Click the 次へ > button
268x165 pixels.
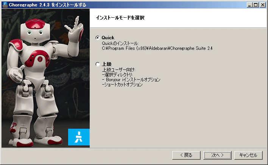click(217, 155)
